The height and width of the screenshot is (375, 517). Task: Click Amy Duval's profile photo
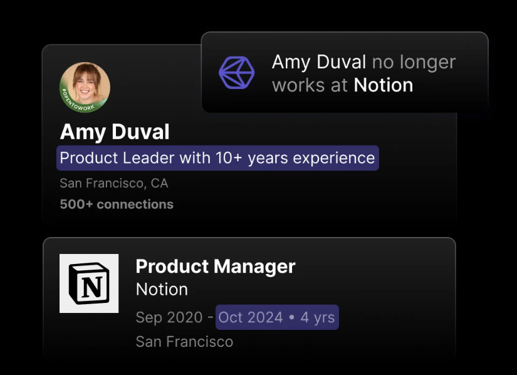click(x=85, y=87)
